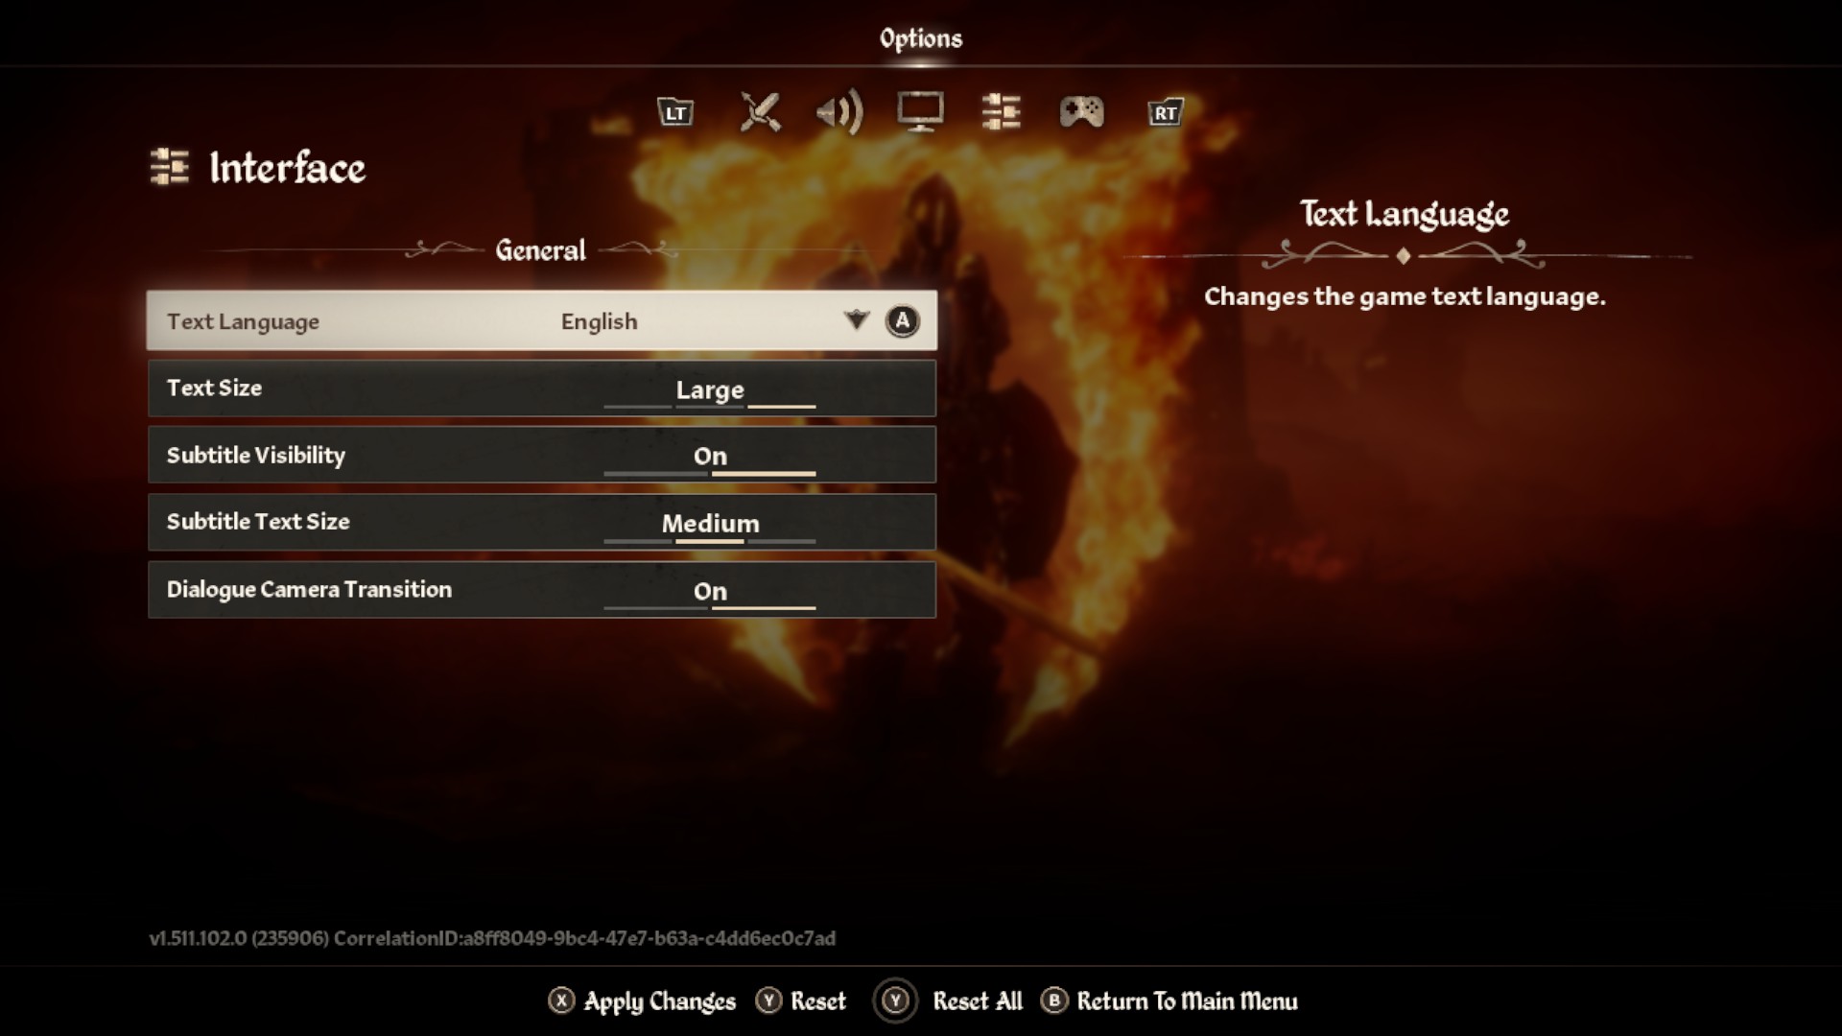Screen dimensions: 1842x1036
Task: Open the Audio speaker settings tab
Action: tap(839, 113)
